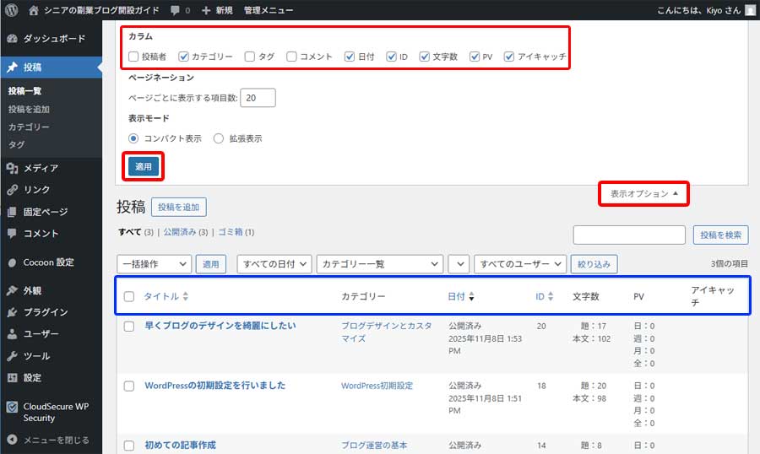The width and height of the screenshot is (760, 454).
Task: Click the 投稿を追加 button beside heading
Action: tap(179, 207)
